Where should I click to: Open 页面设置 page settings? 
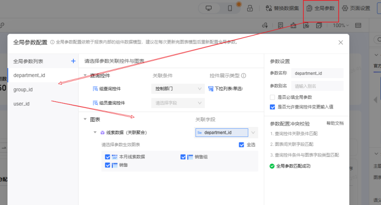(356, 8)
